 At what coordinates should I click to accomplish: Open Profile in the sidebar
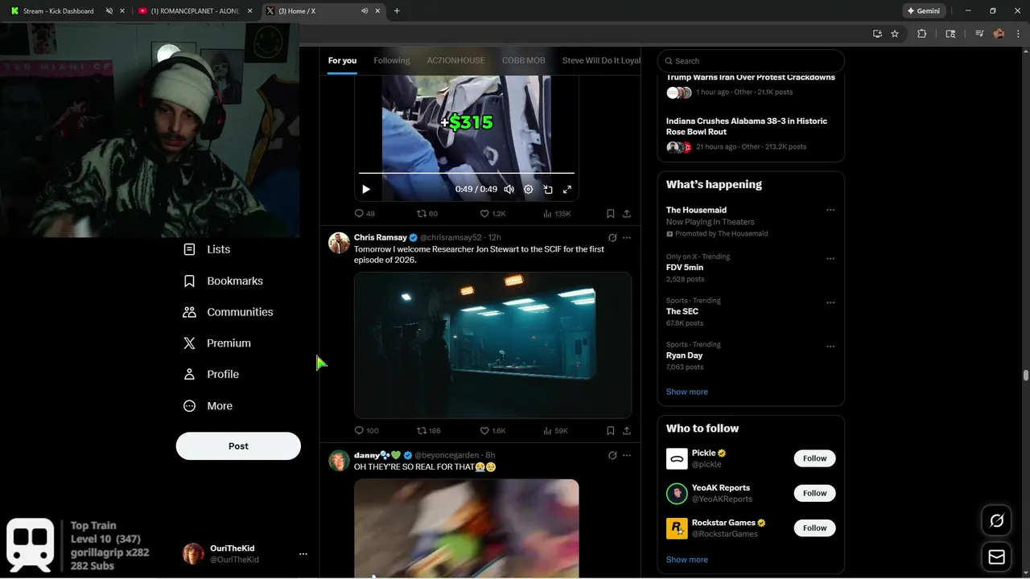[212, 375]
